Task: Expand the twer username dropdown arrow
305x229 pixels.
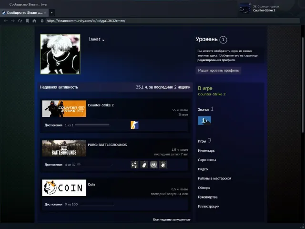Action: [103, 40]
